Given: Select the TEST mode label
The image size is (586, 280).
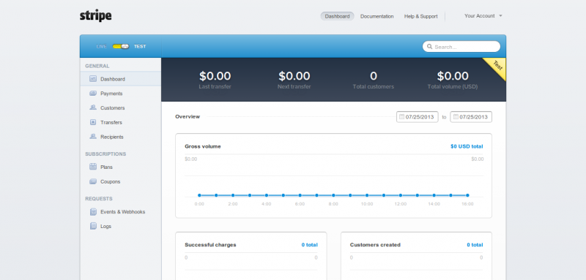Looking at the screenshot, I should [x=140, y=47].
